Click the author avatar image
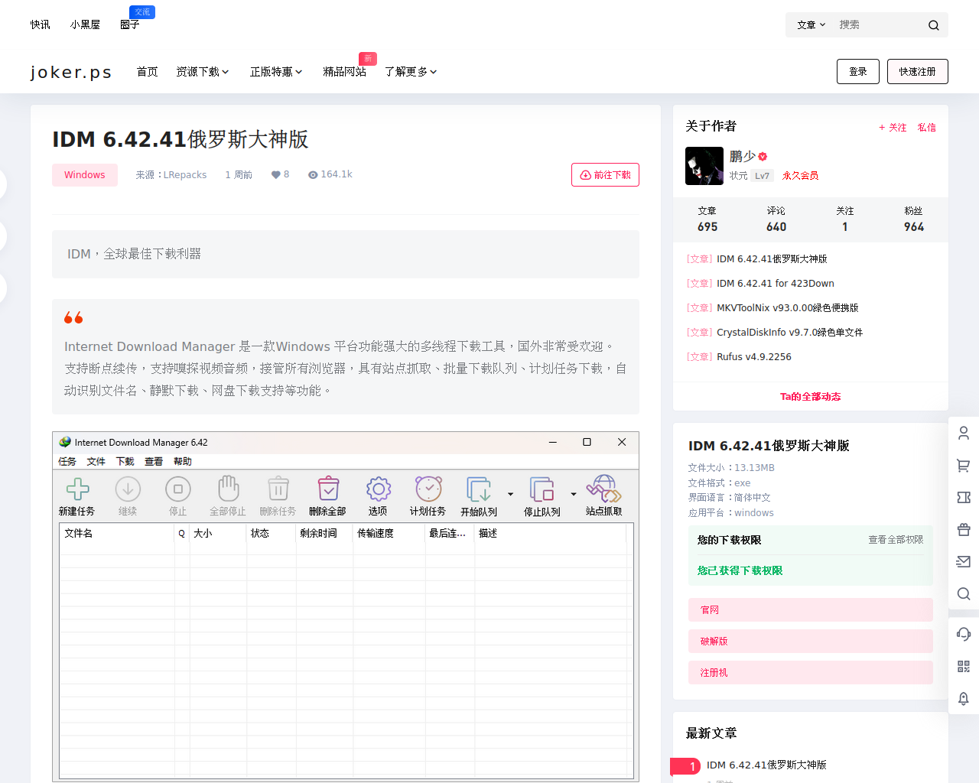 click(704, 166)
